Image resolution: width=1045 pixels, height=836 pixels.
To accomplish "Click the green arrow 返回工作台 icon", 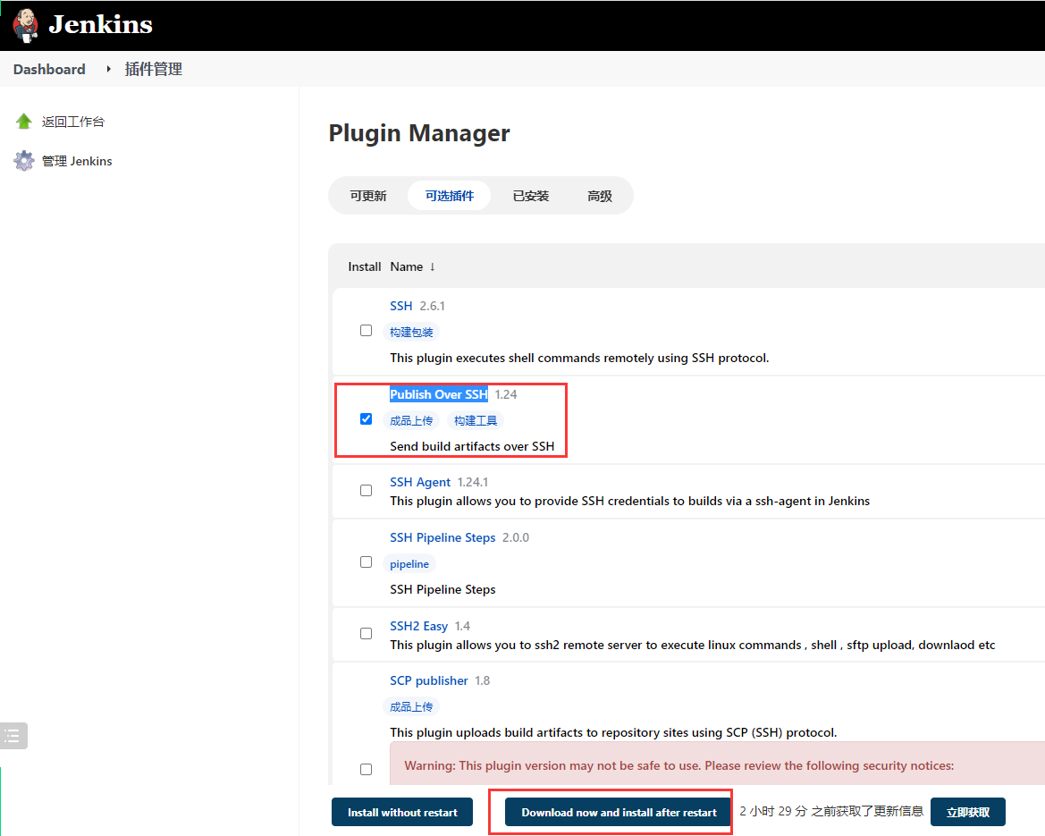I will [x=24, y=122].
